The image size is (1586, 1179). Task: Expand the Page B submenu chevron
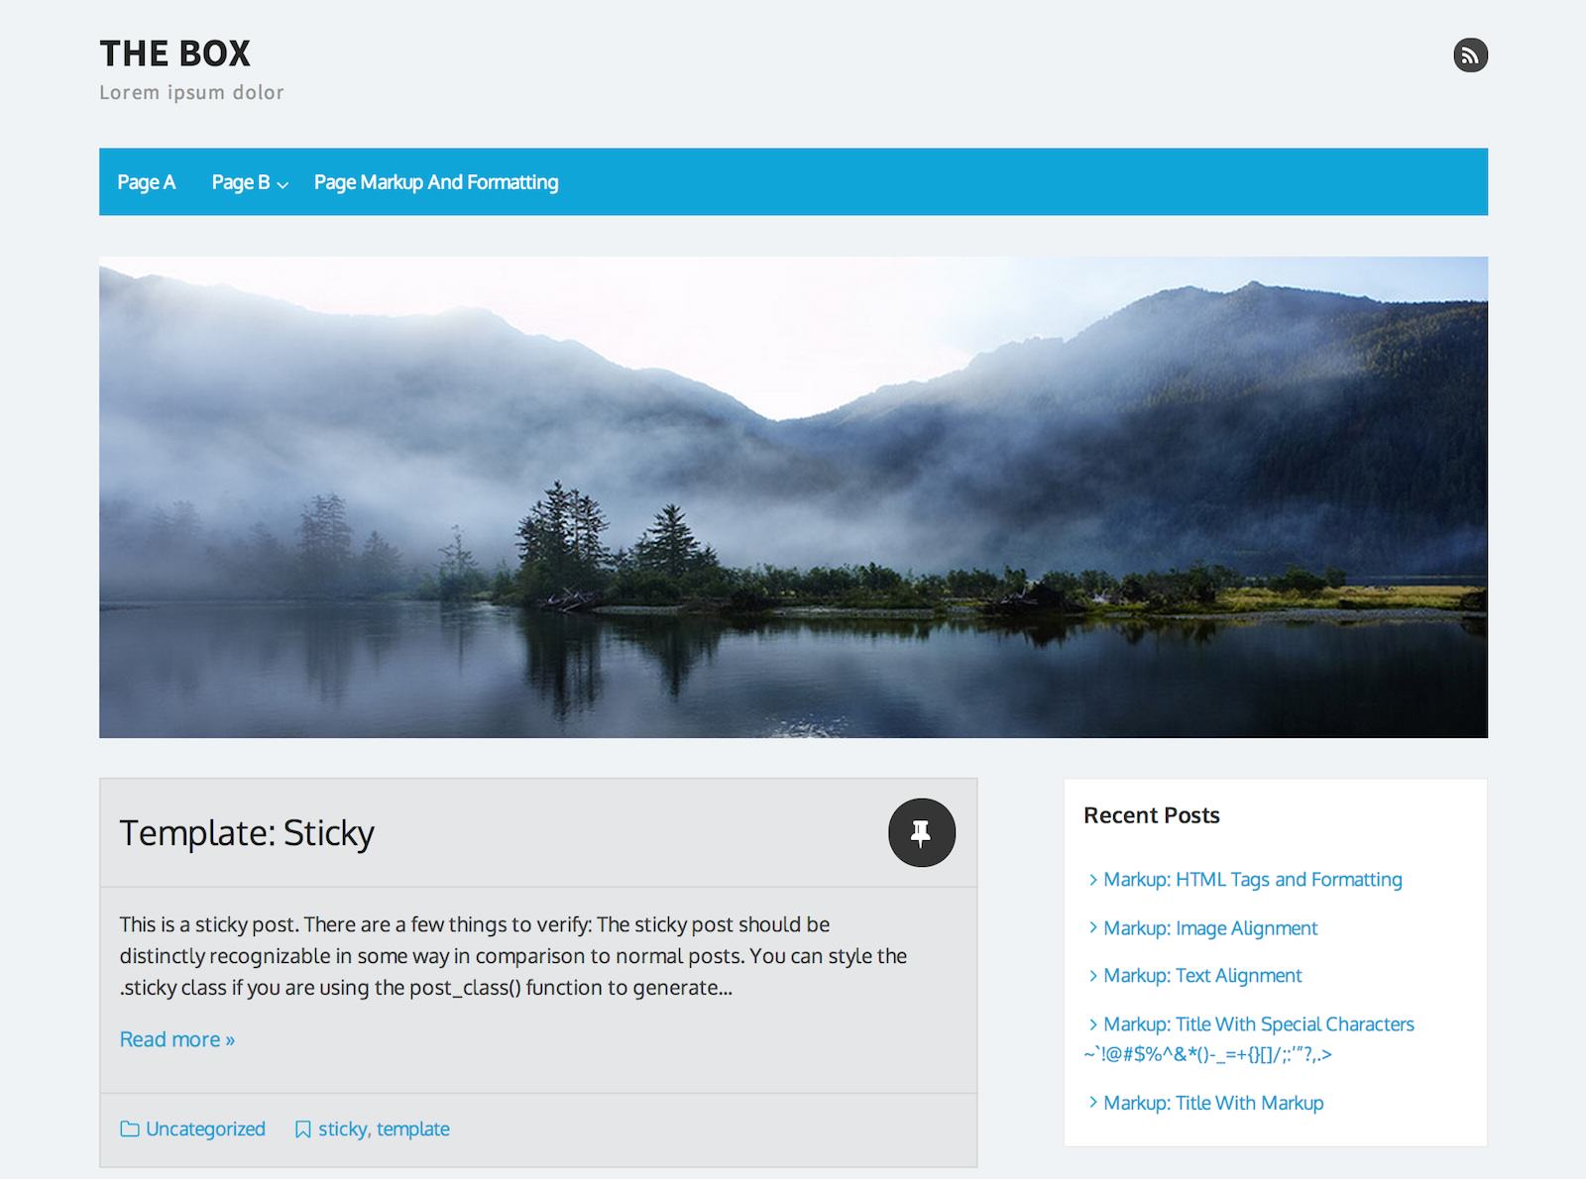click(x=283, y=184)
